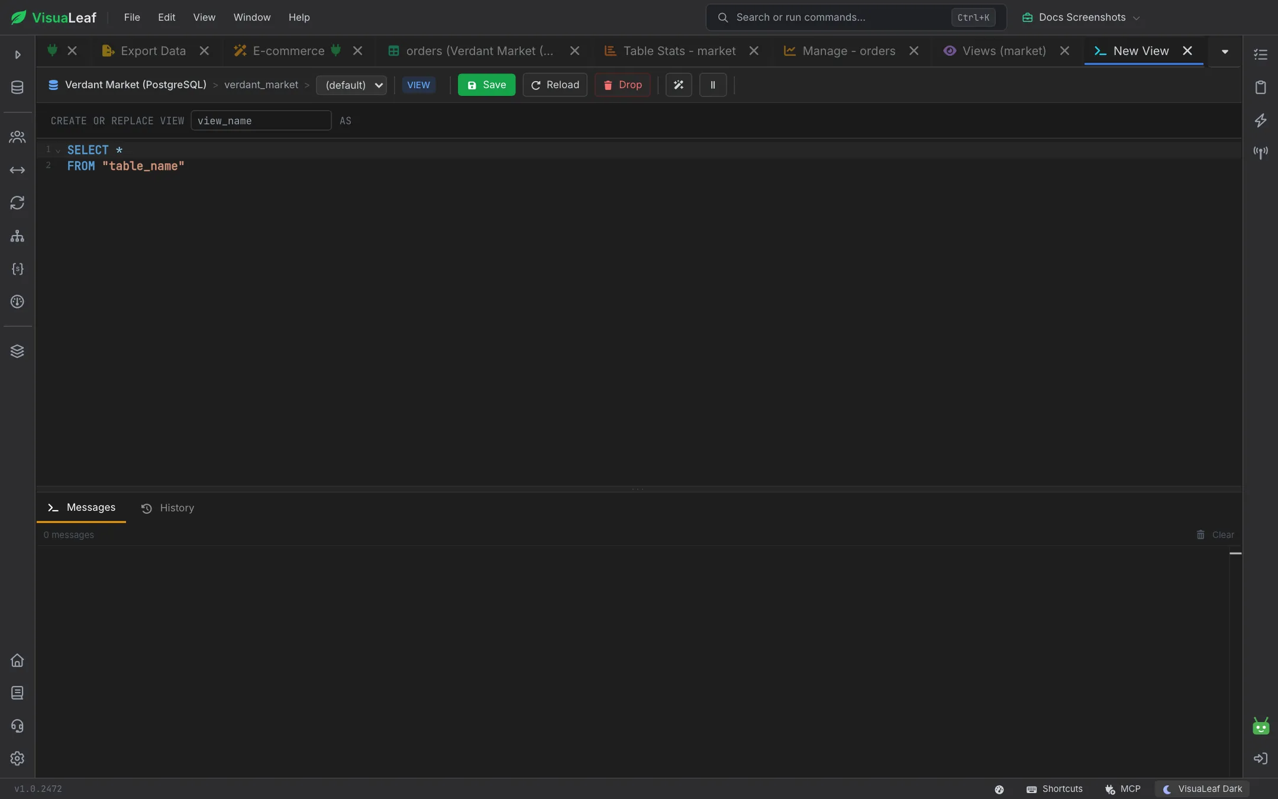Viewport: 1278px width, 799px height.
Task: Open the layers stack sidebar icon
Action: point(17,351)
